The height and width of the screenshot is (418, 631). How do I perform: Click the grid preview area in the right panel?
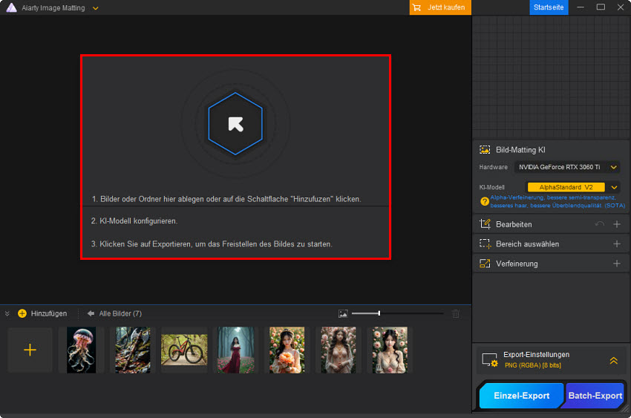click(551, 77)
